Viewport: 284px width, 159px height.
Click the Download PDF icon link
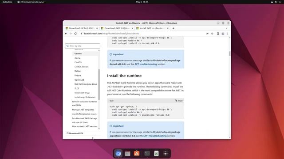click(x=75, y=133)
